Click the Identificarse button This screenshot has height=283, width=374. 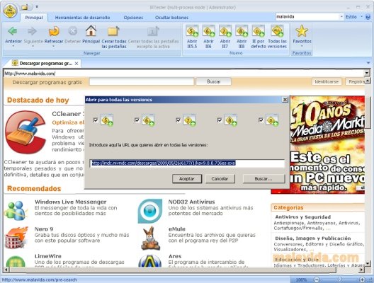(x=327, y=81)
